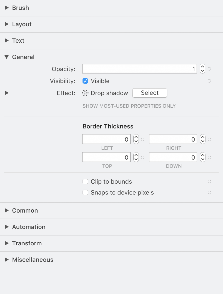Click the advanced options marker beside Opacity
The height and width of the screenshot is (294, 223).
[209, 69]
